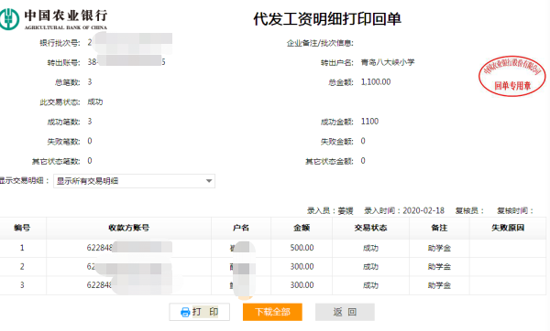Click the 企业备注/批次信息 label

pyautogui.click(x=320, y=43)
